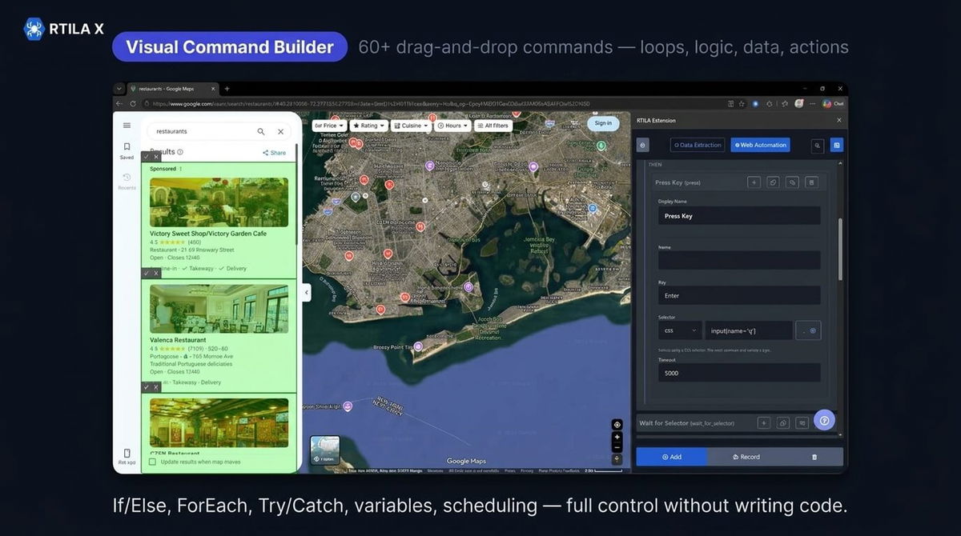Click the browser back arrow
Viewport: 961px width, 536px height.
click(120, 104)
